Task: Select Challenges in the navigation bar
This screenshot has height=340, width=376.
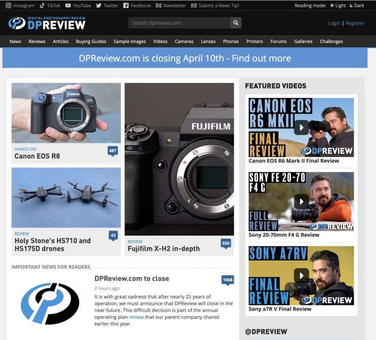Action: (x=331, y=42)
